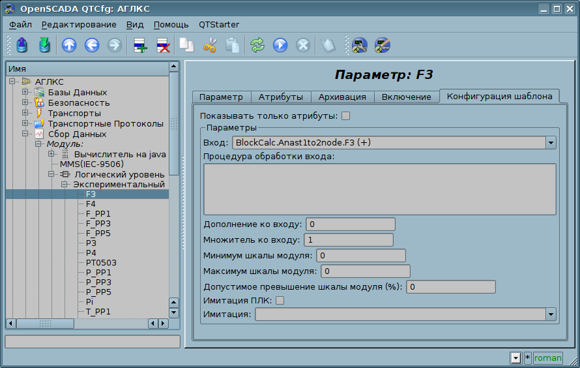Navigate forward with the right arrow icon
This screenshot has width=580, height=368.
tap(115, 46)
